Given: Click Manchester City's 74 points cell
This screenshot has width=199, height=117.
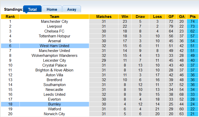Looking at the screenshot, I should coord(193,22).
